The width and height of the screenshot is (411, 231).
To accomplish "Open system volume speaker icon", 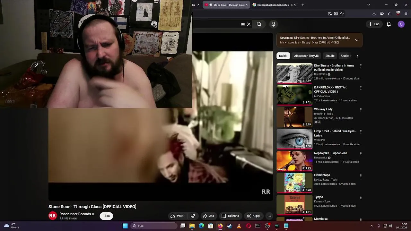I will (x=391, y=226).
